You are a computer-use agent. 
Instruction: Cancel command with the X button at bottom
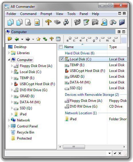click(x=120, y=153)
